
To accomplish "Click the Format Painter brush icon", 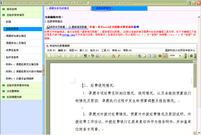I will coord(118,56).
